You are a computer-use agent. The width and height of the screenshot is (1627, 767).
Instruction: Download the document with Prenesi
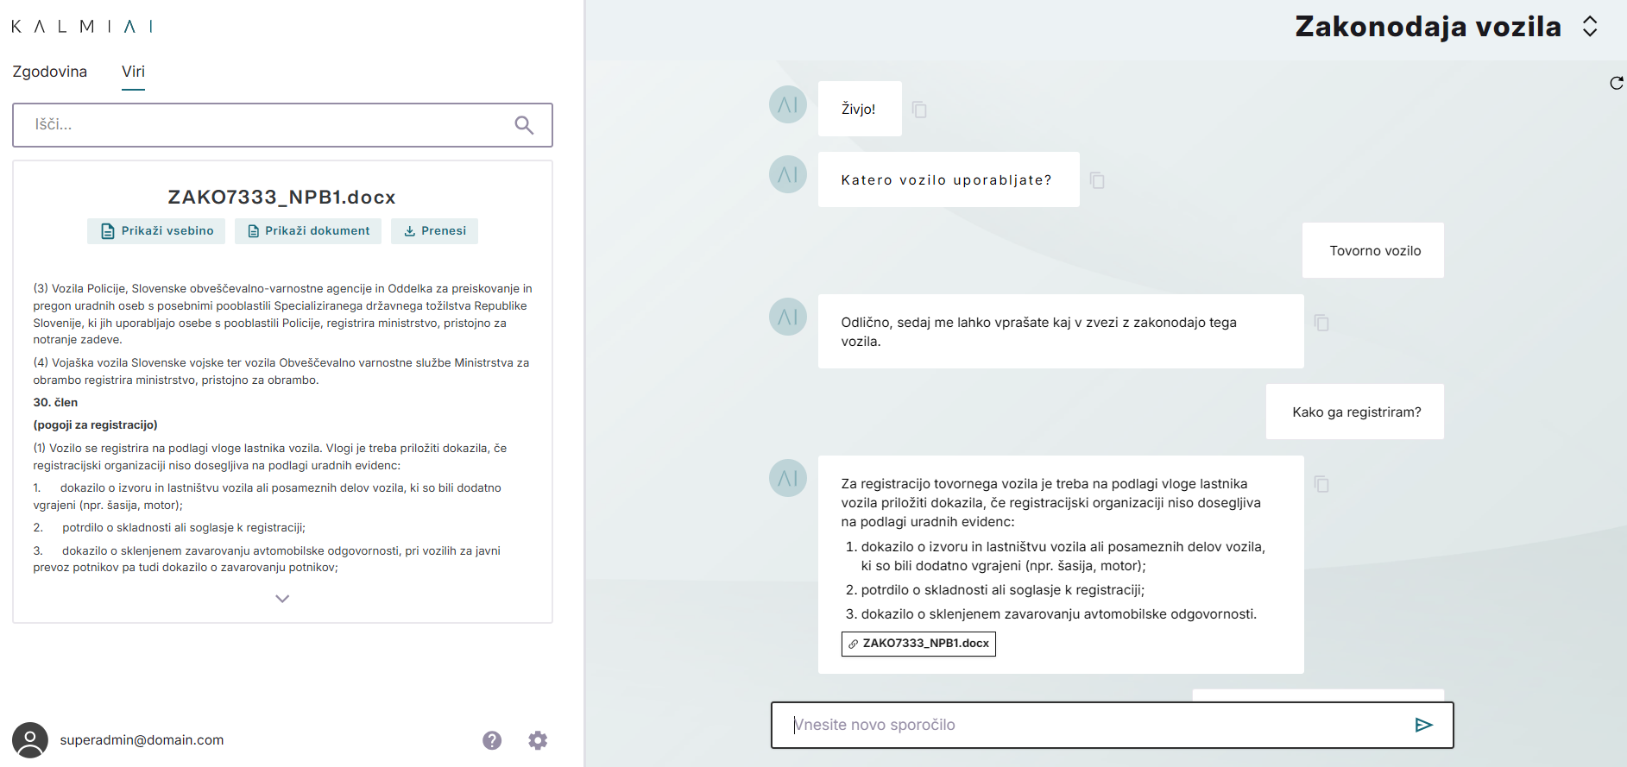tap(434, 231)
